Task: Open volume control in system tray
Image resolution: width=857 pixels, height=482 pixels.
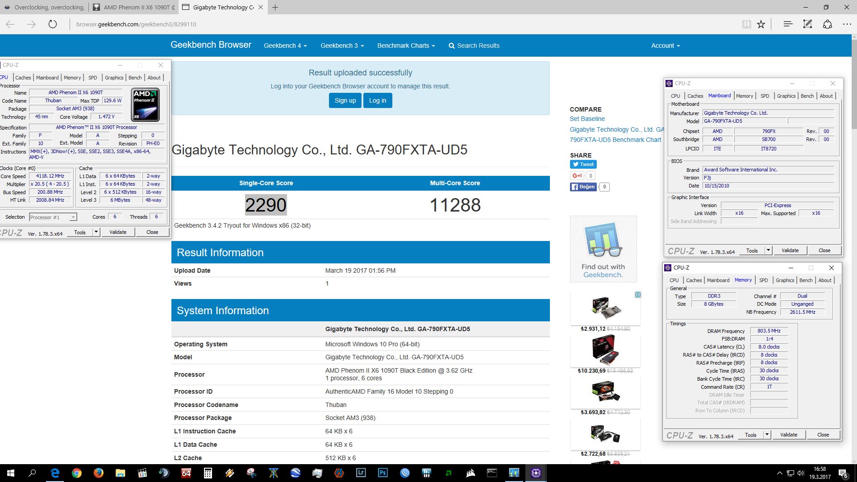Action: 800,473
